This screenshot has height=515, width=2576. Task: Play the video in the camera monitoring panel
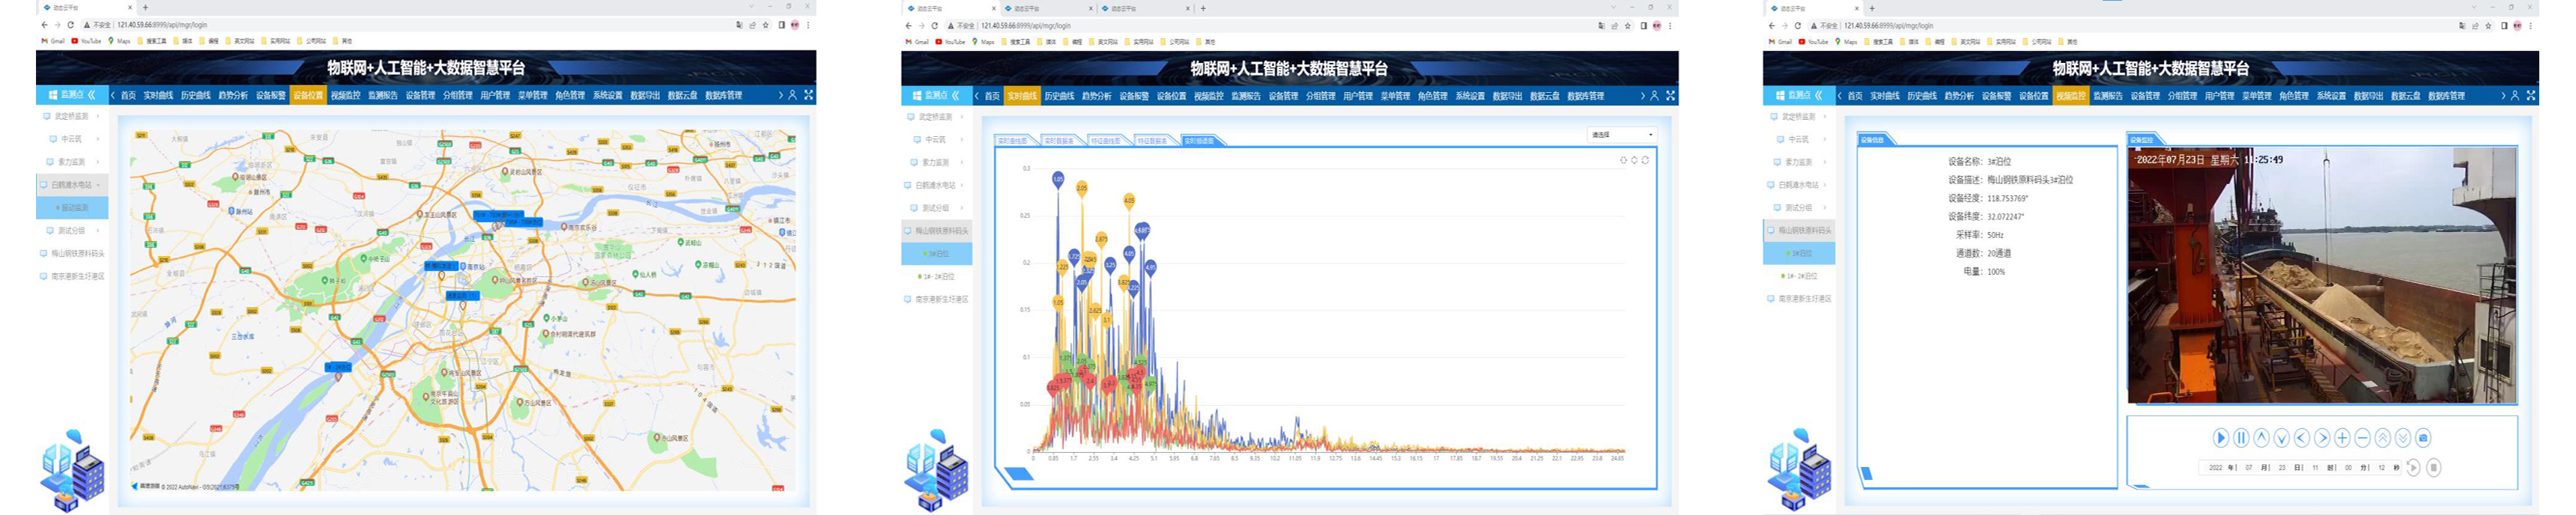pyautogui.click(x=2220, y=438)
